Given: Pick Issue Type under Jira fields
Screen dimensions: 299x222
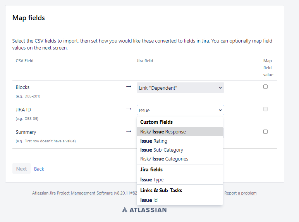Looking at the screenshot, I should 180,179.
